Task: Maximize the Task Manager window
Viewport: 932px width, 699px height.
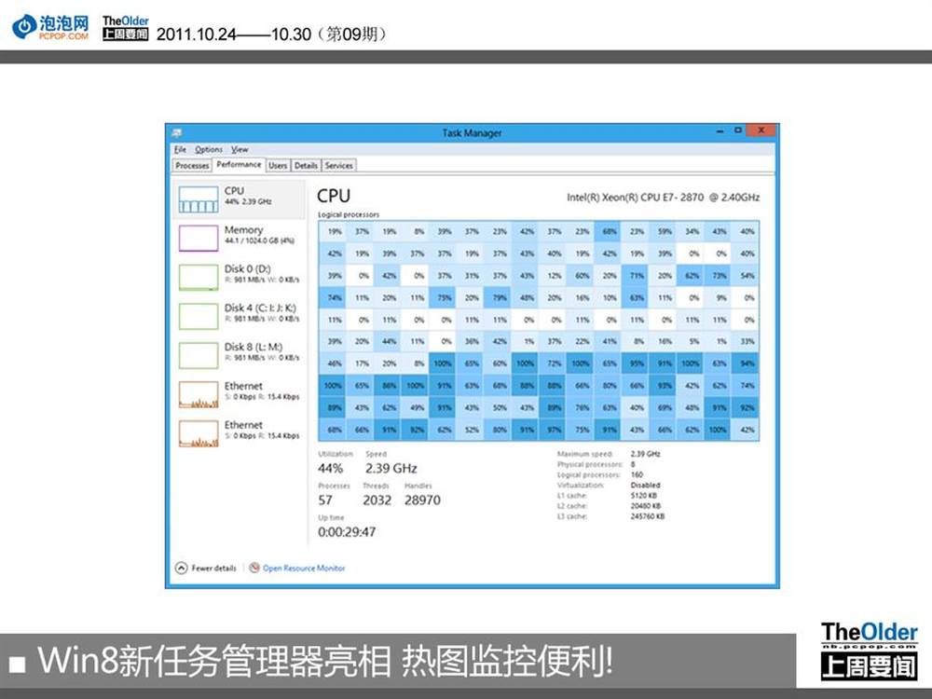Action: (738, 131)
